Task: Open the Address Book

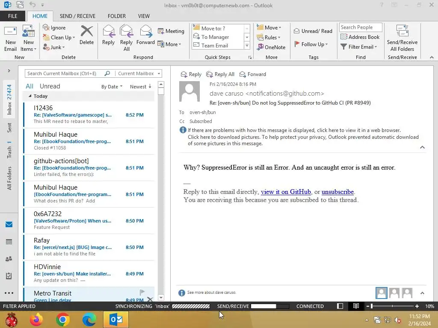Action: point(360,37)
